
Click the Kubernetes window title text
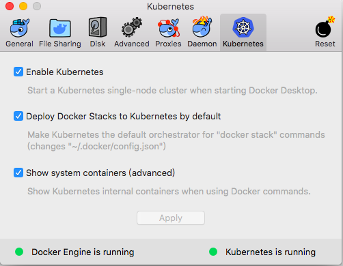[x=170, y=6]
